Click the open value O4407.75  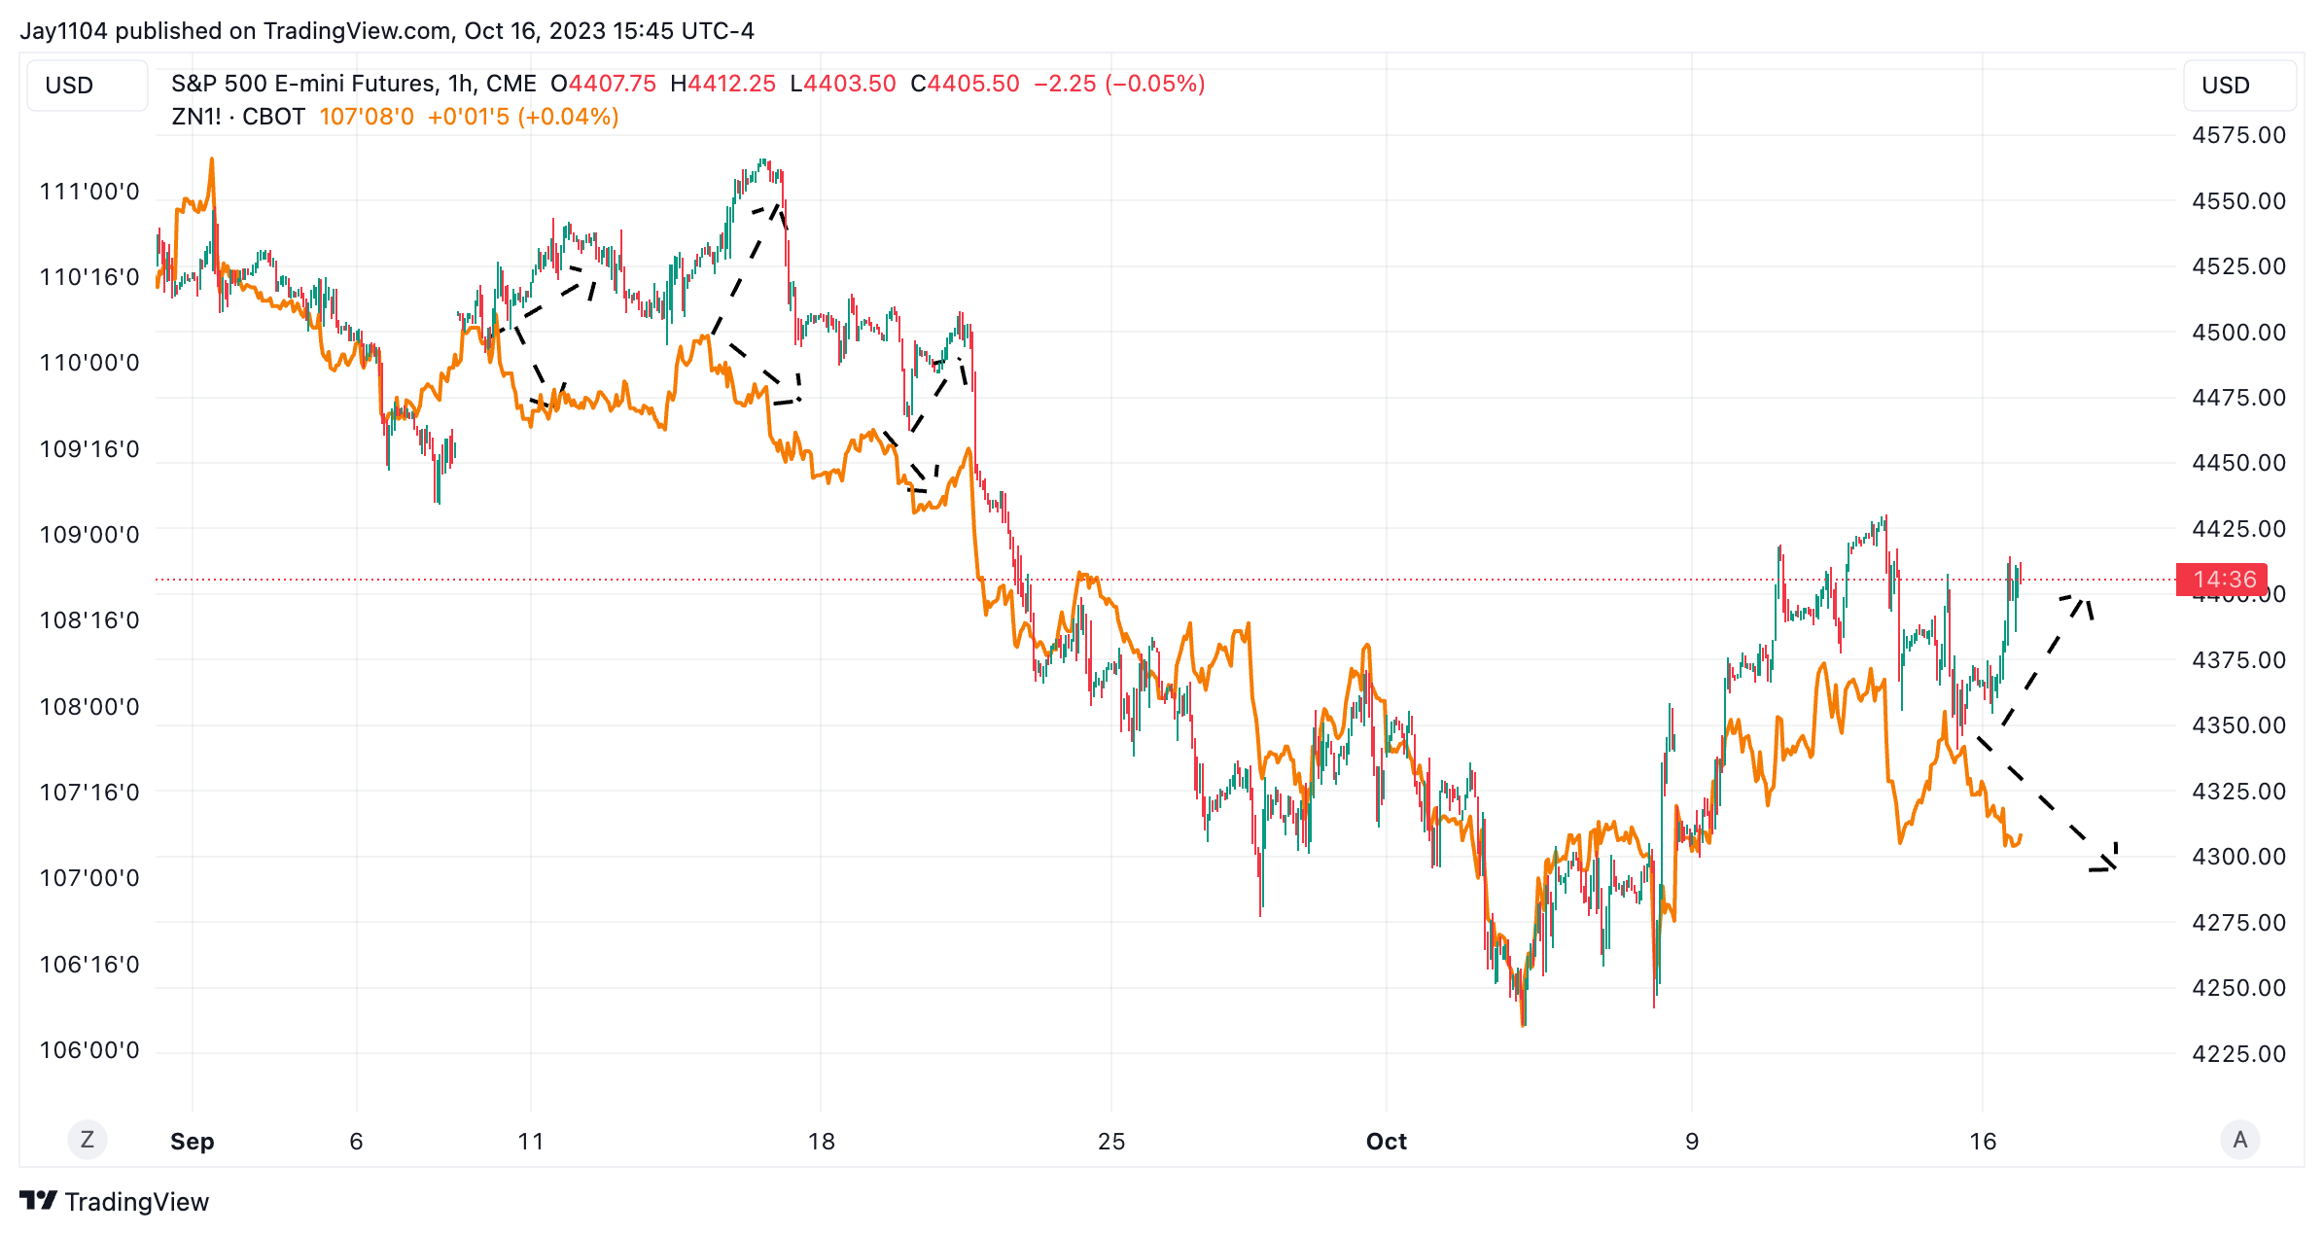click(x=603, y=84)
